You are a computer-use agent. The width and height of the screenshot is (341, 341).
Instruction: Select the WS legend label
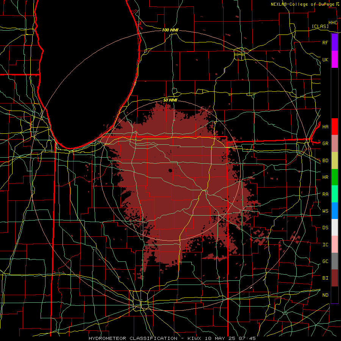point(325,211)
